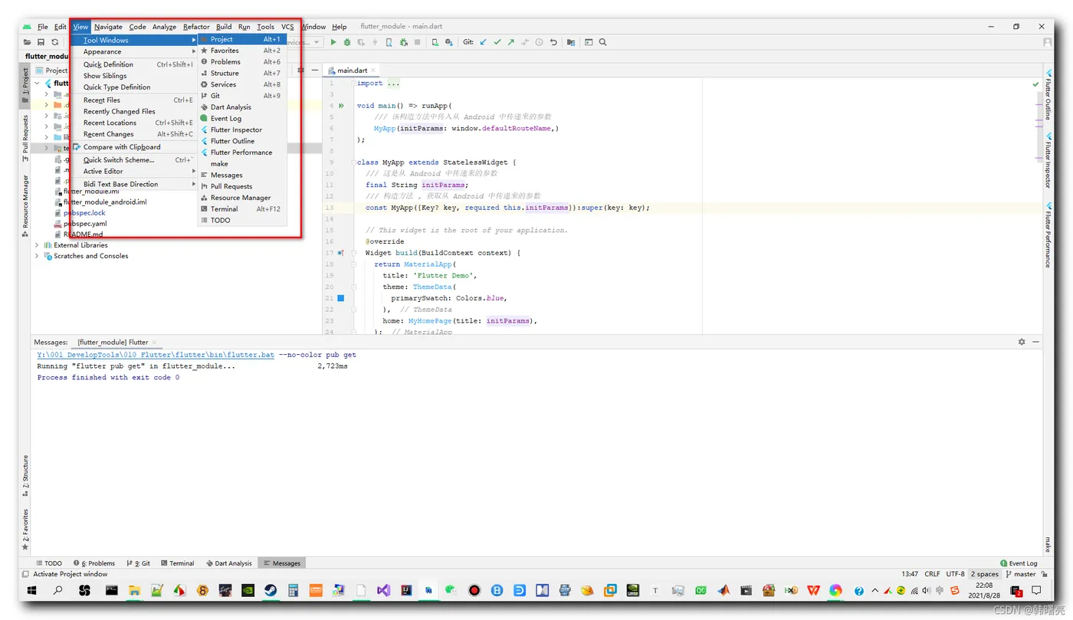Click the Debug bug icon in toolbar
This screenshot has height=620, width=1073.
pyautogui.click(x=347, y=42)
